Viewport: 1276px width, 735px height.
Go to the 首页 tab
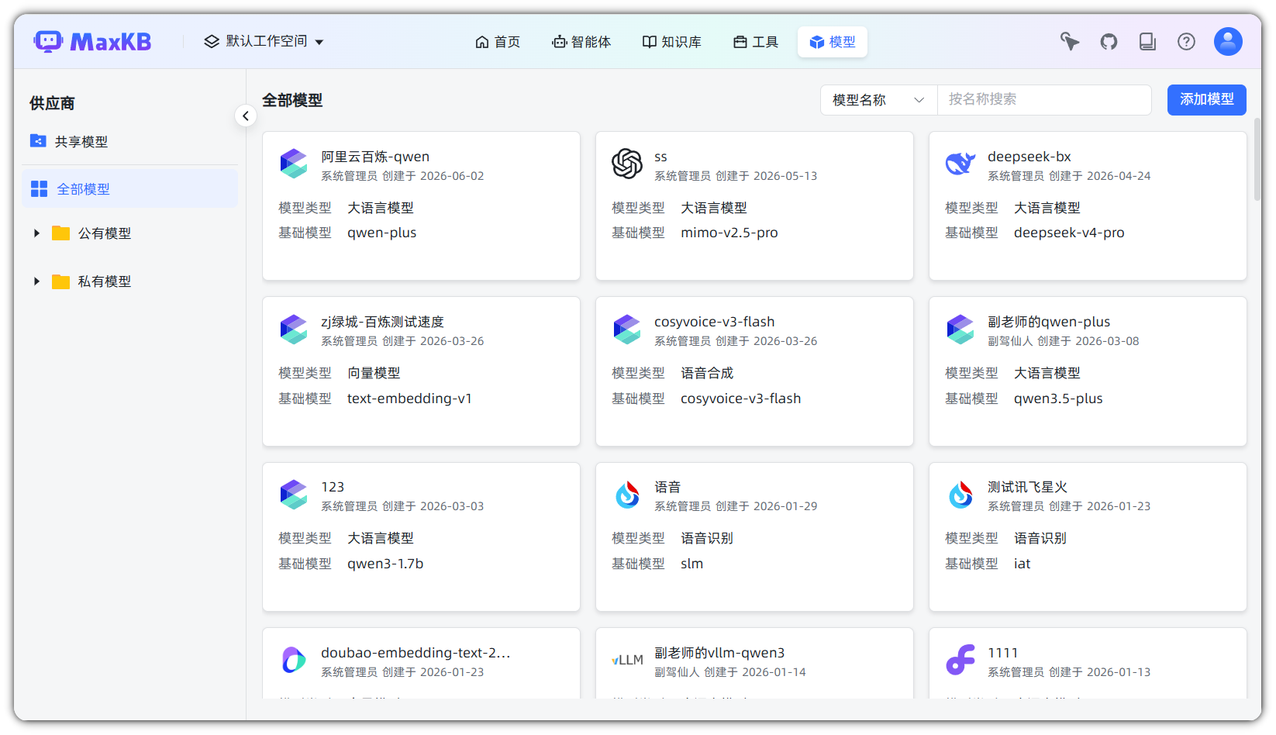[498, 42]
